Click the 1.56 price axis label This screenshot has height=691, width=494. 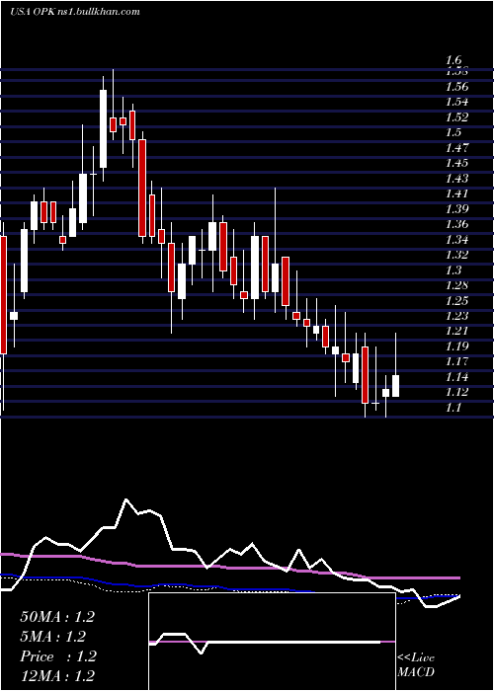coord(457,87)
